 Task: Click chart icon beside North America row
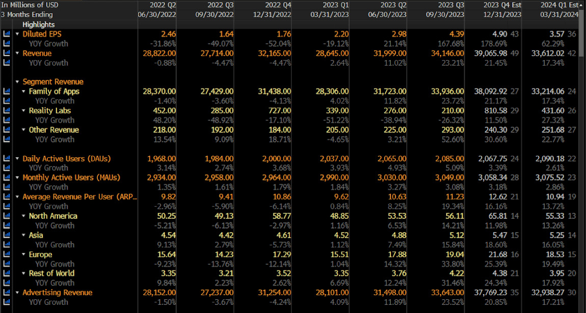click(7, 216)
